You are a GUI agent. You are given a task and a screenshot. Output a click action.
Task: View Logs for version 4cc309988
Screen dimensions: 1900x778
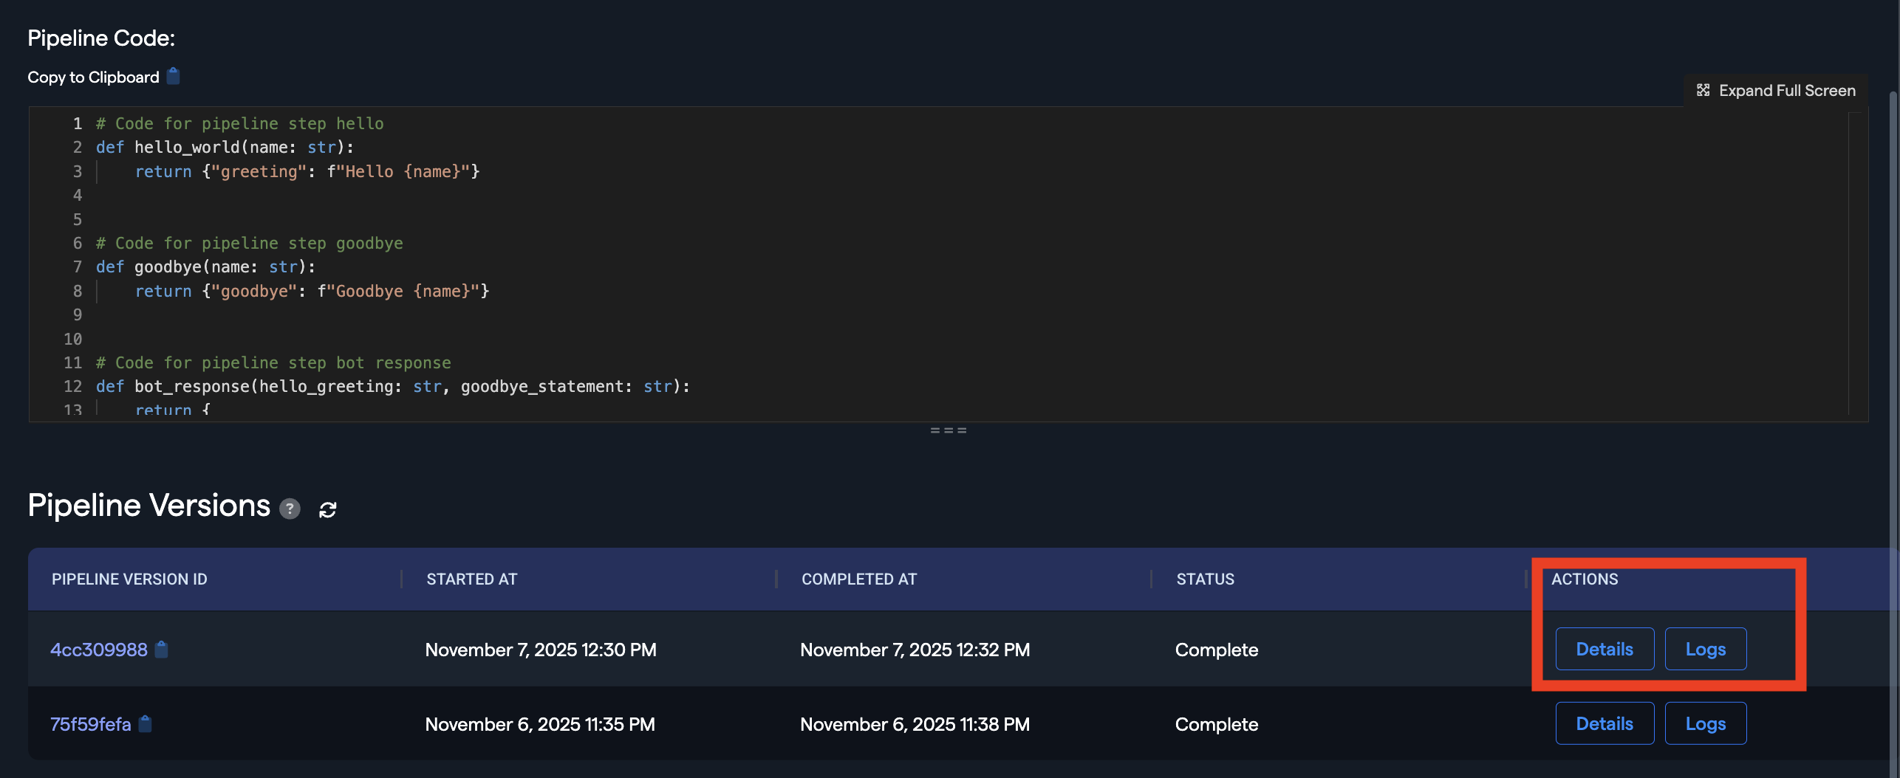tap(1705, 649)
